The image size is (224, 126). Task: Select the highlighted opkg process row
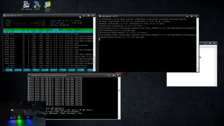pyautogui.click(x=48, y=32)
